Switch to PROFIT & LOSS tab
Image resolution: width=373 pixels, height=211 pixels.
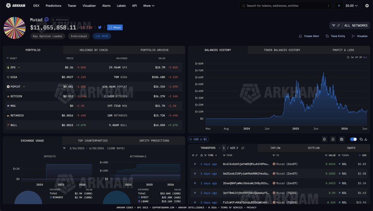[343, 50]
